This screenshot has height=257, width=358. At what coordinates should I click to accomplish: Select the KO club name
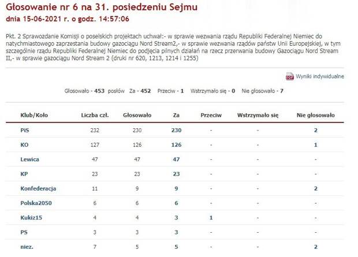[24, 145]
